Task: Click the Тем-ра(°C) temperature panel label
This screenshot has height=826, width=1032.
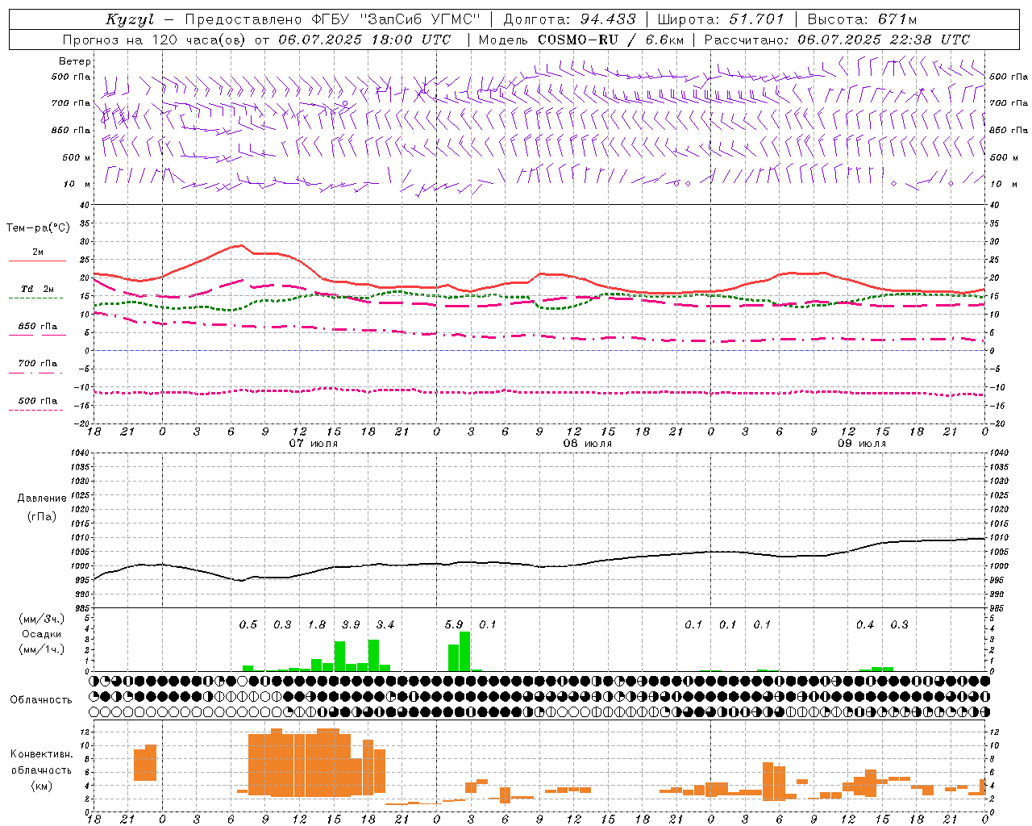Action: (x=38, y=228)
